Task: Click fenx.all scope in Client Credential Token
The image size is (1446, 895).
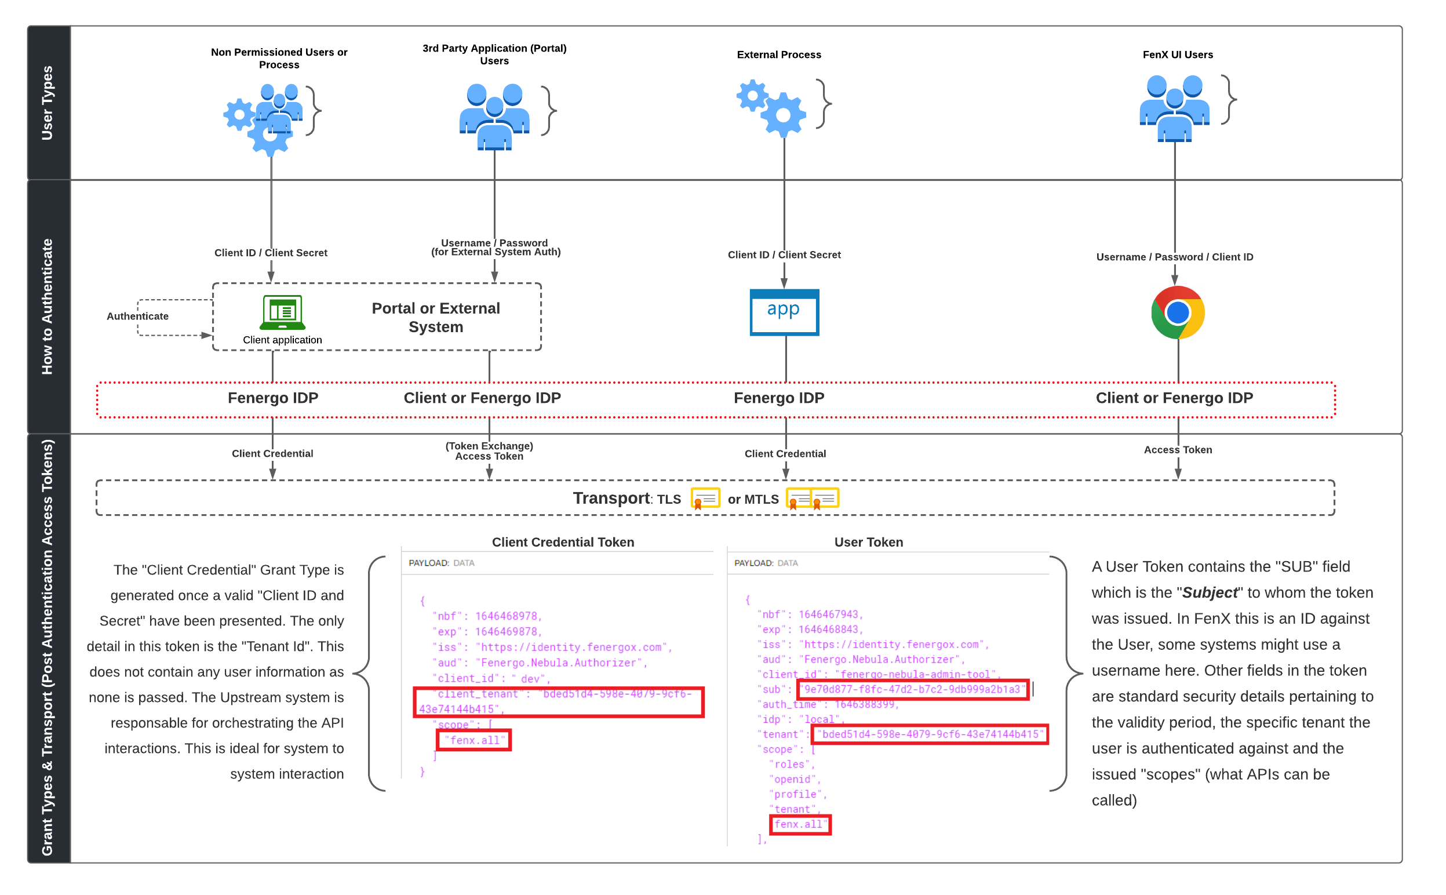Action: (474, 740)
